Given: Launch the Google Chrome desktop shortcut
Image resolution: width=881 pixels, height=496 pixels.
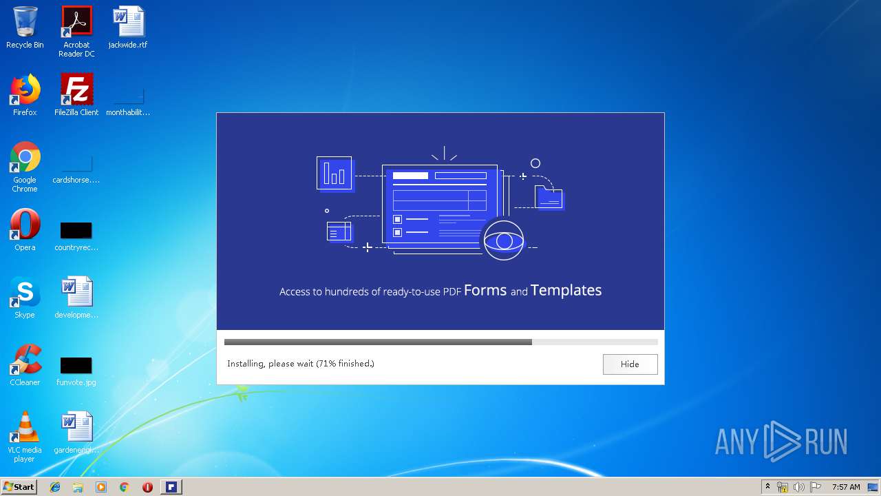Looking at the screenshot, I should coord(25,167).
